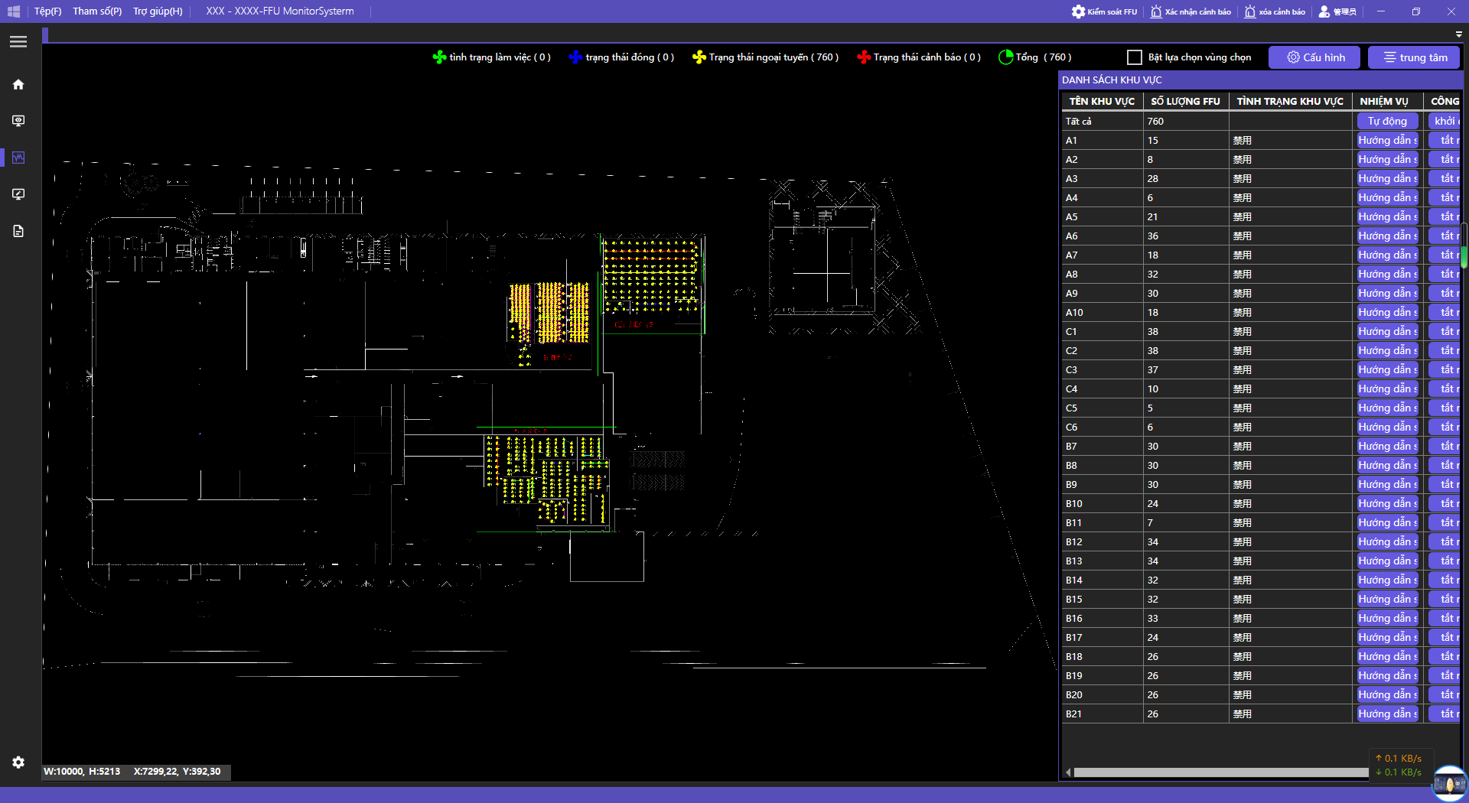Click the Cấu hình button
The height and width of the screenshot is (803, 1469).
tap(1315, 57)
